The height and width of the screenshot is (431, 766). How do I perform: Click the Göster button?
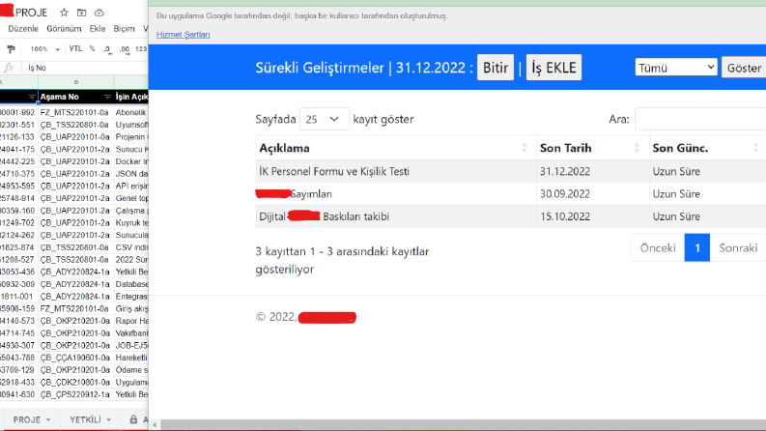(744, 68)
